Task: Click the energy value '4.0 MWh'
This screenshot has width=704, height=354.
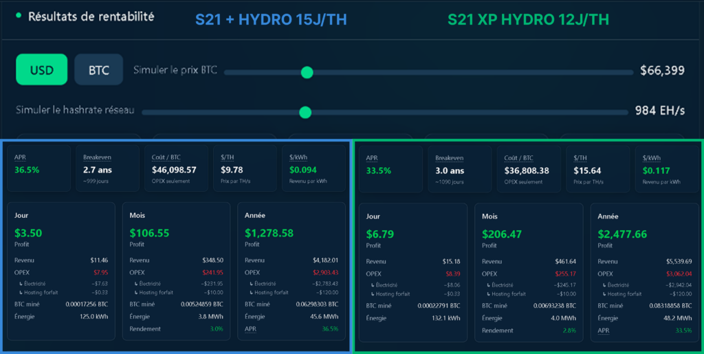Action: coord(564,318)
